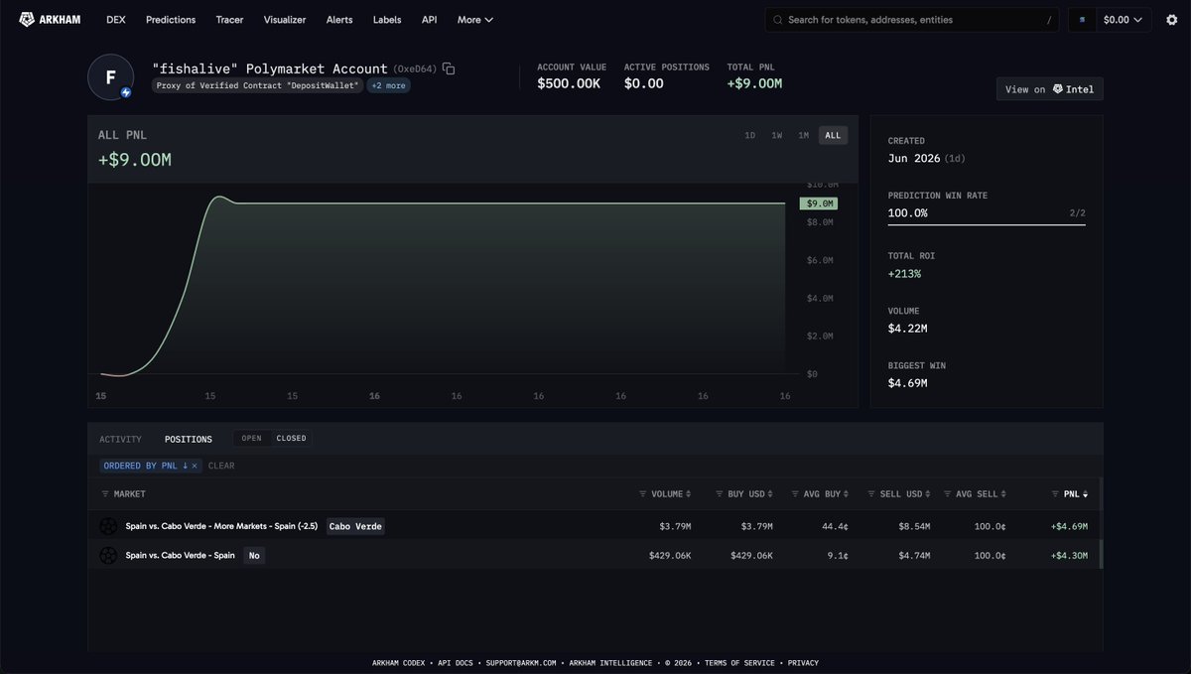Click the +$4.69M PNL cell
The height and width of the screenshot is (674, 1191).
[1069, 526]
